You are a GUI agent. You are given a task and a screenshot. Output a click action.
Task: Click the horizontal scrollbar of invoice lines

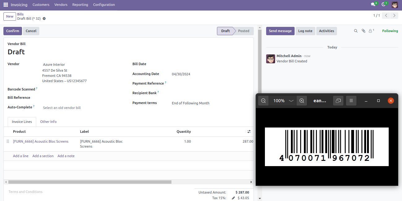[90, 182]
